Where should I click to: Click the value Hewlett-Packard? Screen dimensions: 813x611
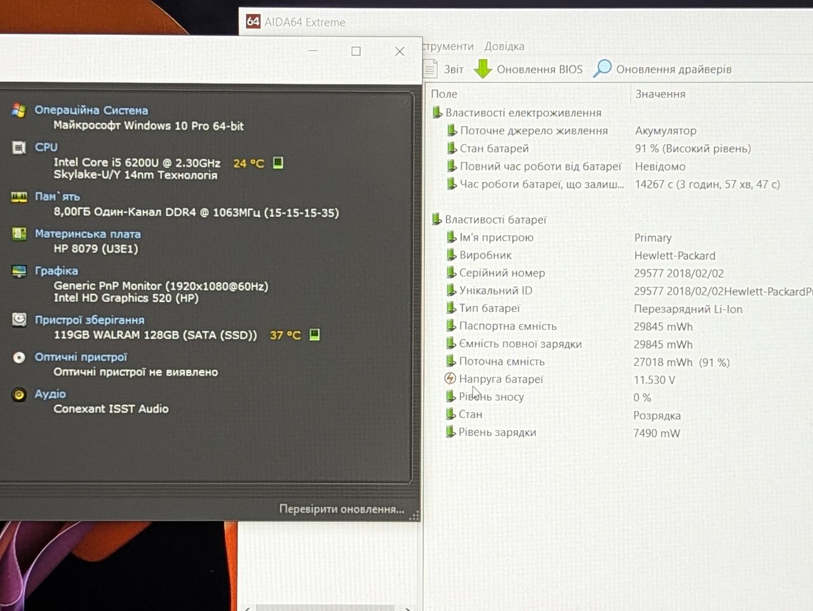tap(675, 256)
